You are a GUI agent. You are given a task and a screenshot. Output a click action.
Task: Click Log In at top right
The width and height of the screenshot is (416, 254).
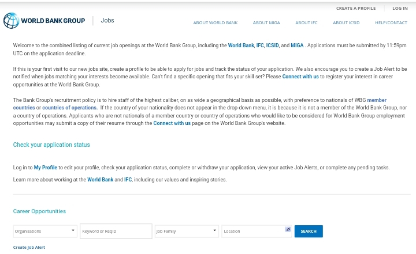tap(399, 8)
